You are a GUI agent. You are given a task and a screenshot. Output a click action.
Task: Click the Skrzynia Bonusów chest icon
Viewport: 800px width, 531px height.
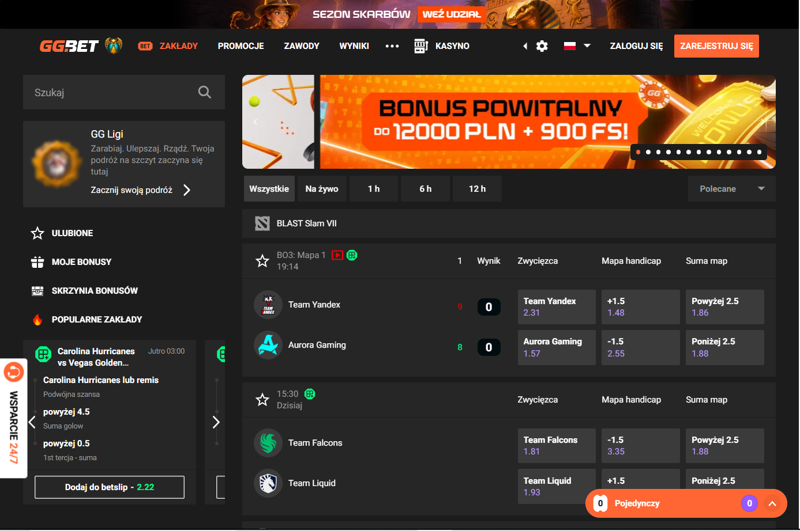pos(37,291)
